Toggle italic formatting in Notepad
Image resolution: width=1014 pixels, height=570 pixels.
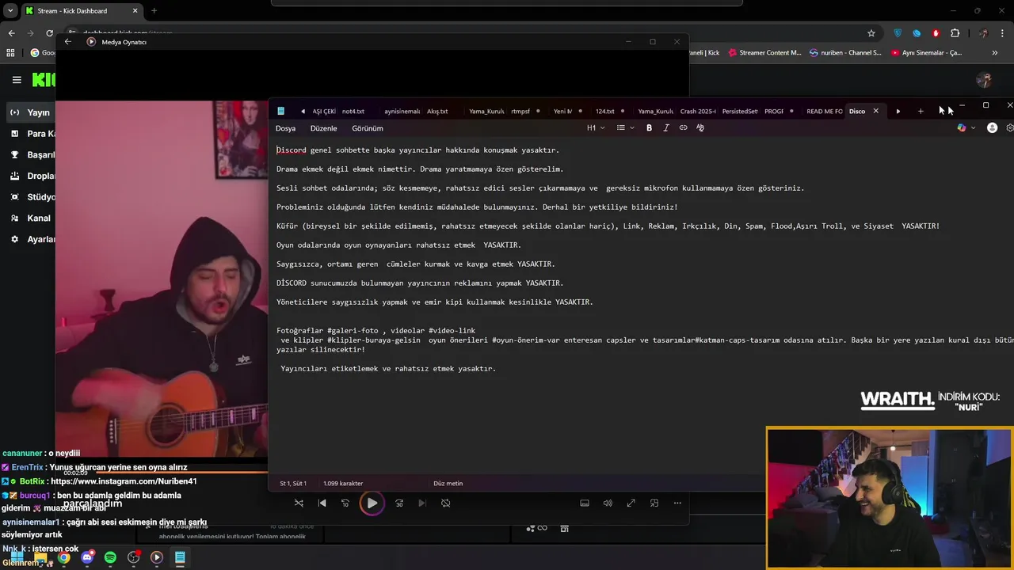(666, 127)
